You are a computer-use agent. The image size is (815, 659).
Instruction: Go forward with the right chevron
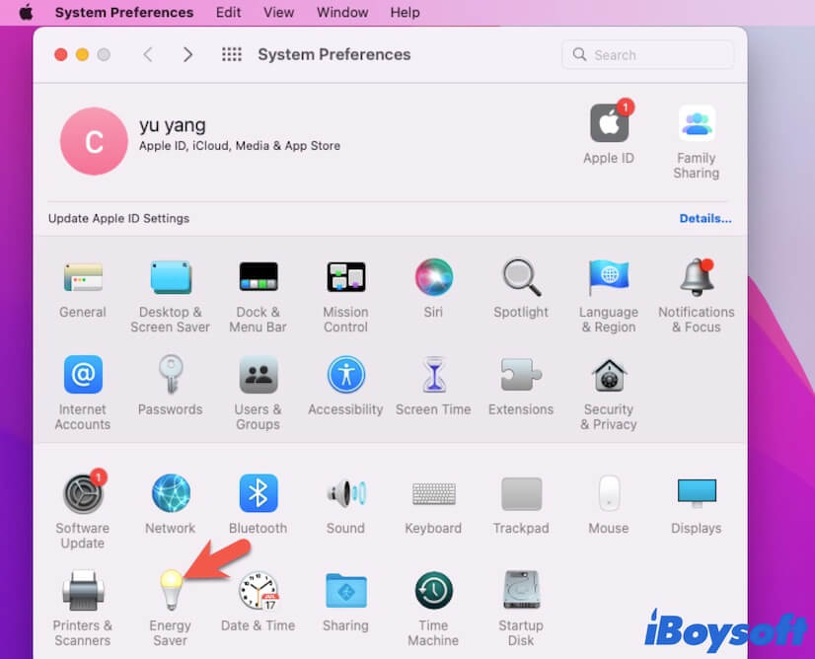click(187, 54)
